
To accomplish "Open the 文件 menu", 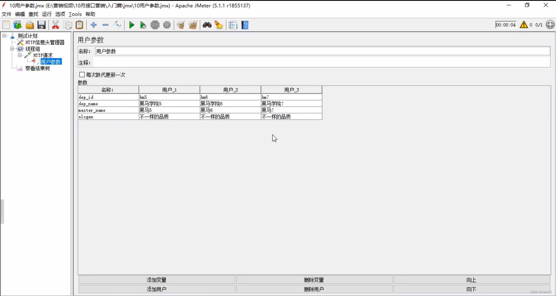I will click(7, 14).
